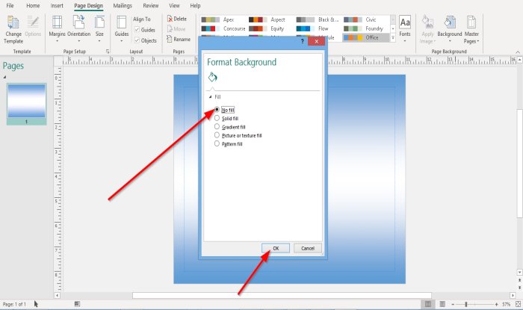Confirm with the OK button
523x310 pixels.
276,248
